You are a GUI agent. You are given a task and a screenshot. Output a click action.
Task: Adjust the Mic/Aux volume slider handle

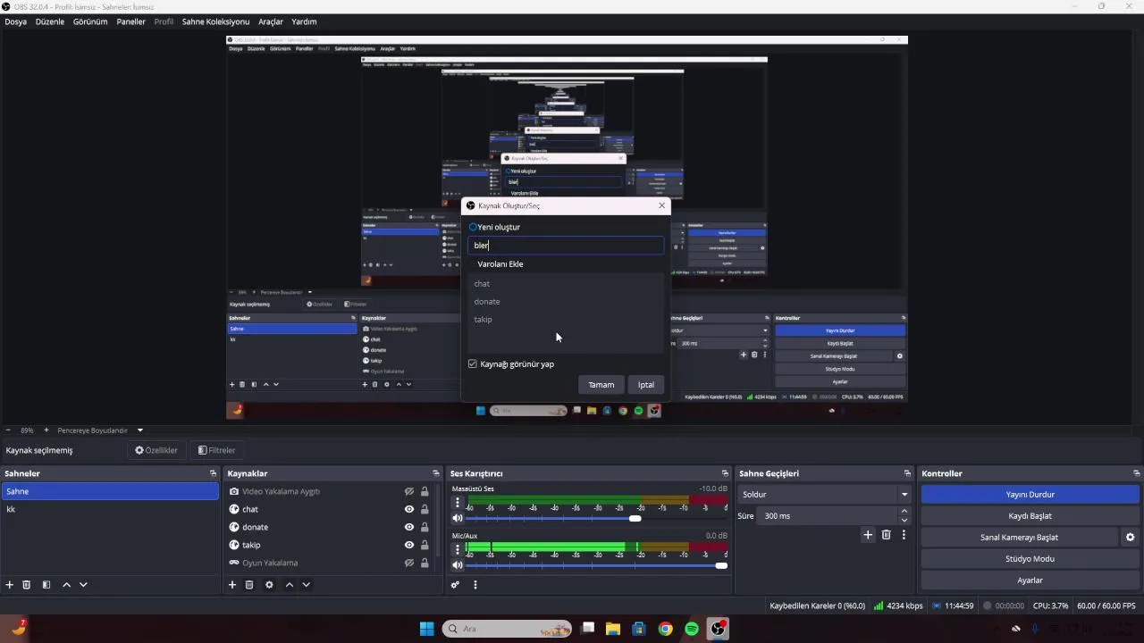721,565
